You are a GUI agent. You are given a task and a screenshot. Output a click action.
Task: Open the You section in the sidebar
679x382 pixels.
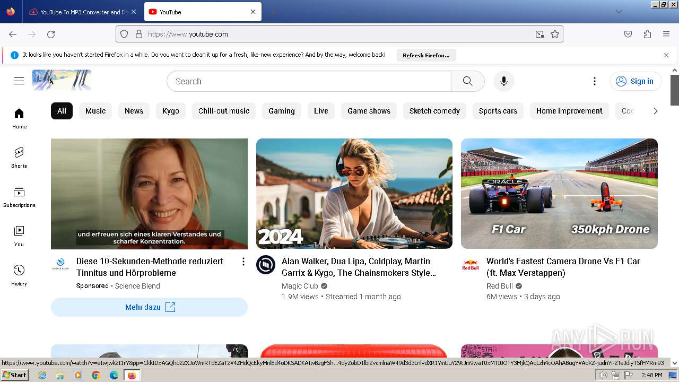pyautogui.click(x=19, y=236)
